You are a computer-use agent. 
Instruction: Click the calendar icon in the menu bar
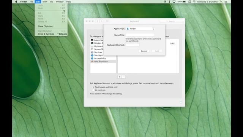coord(189,2)
